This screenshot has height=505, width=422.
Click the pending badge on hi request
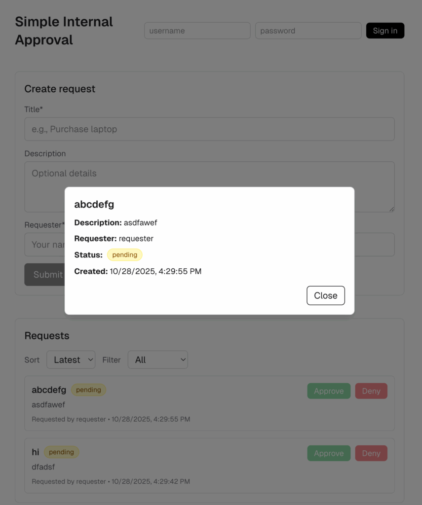(61, 452)
